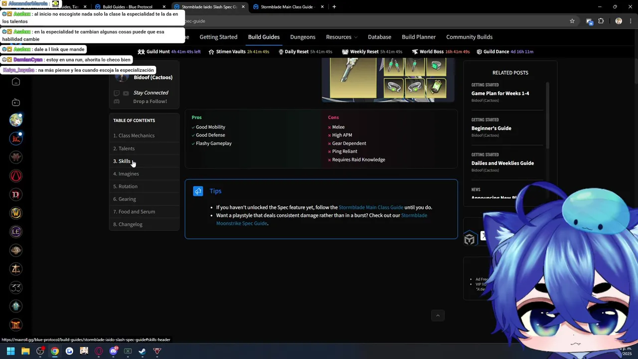Click the Guild Hunt event icon
Screen dimensions: 638x359
[x=141, y=52]
